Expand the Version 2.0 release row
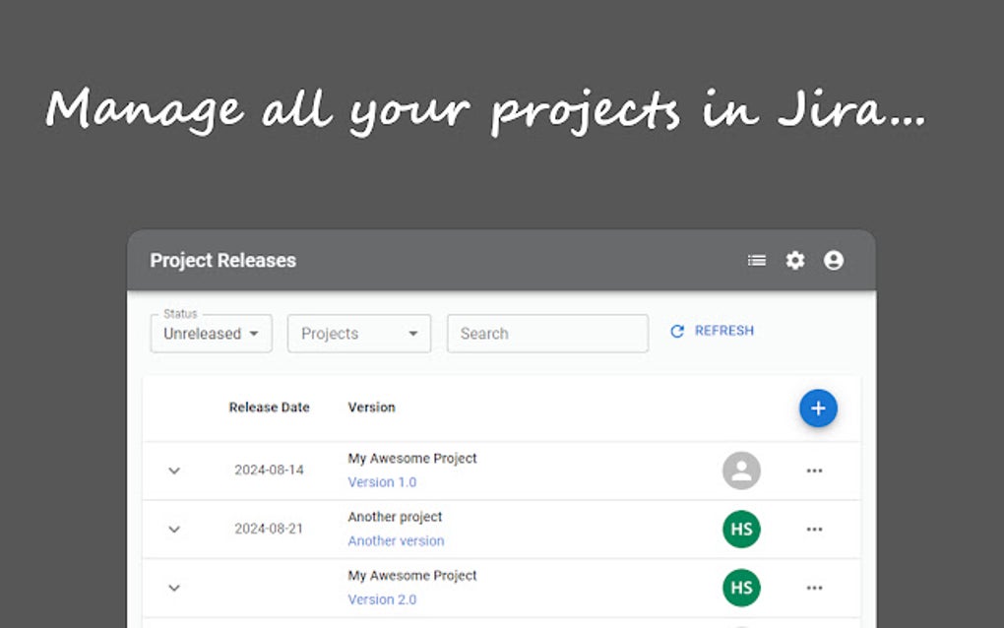This screenshot has height=628, width=1004. (x=174, y=588)
